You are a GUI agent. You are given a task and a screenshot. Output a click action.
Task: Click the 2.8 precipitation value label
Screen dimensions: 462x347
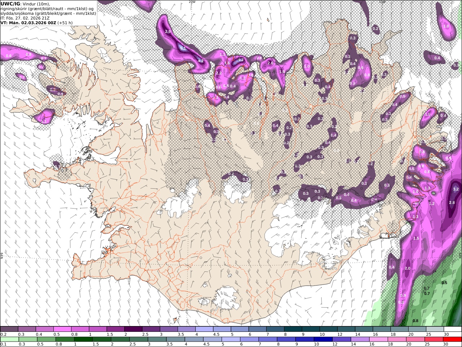pos(452,203)
